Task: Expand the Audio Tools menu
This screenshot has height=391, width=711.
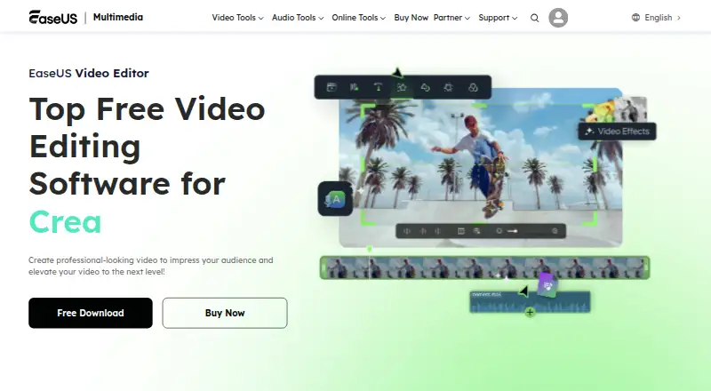Action: tap(298, 18)
